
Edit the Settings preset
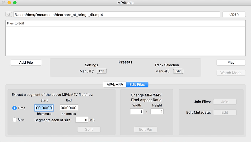102,71
